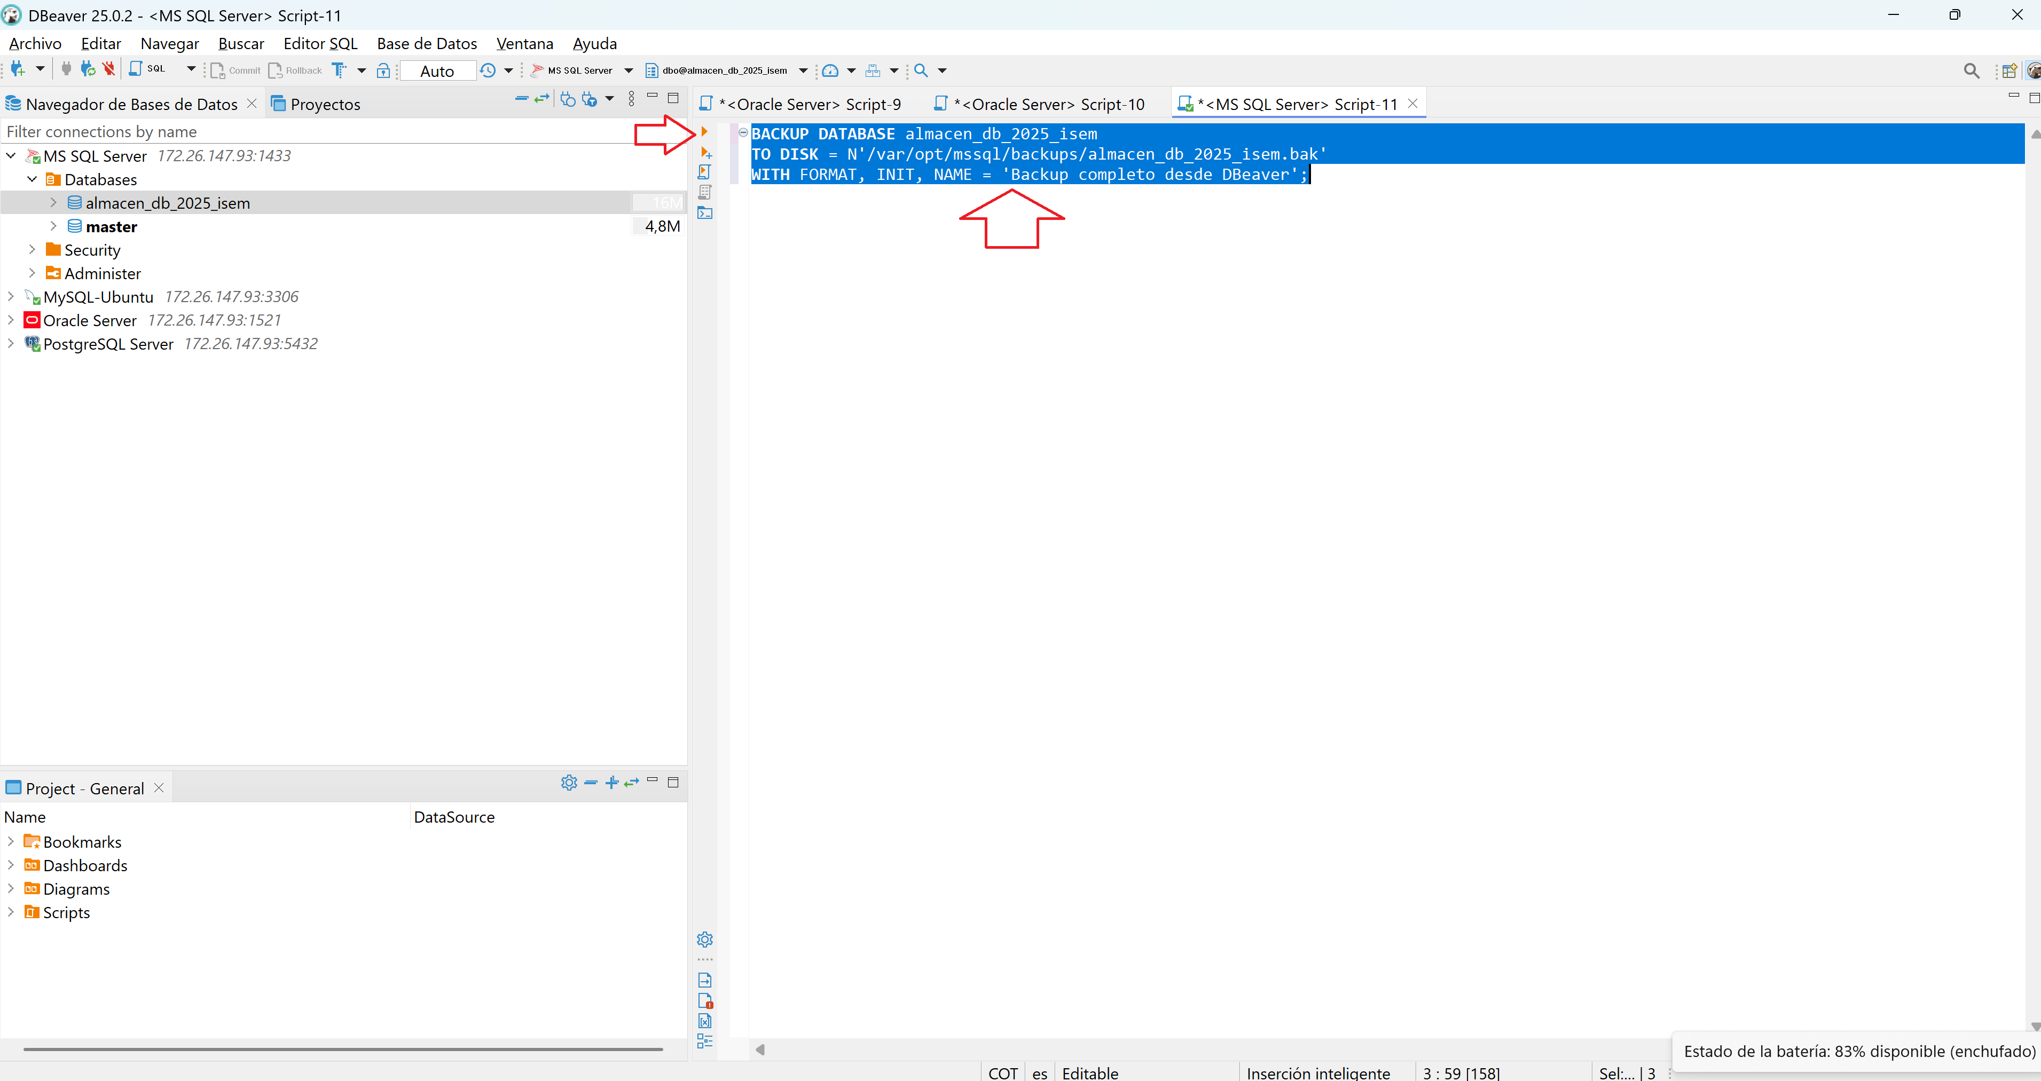Click the blue magnifier search icon
Image resolution: width=2041 pixels, height=1081 pixels.
click(921, 70)
